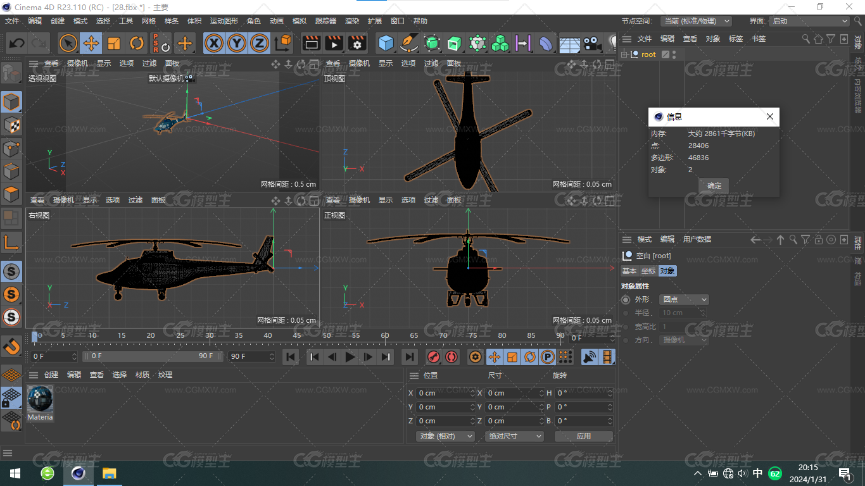Click Render View clapperboard icon
Screen dimensions: 865x486
(311, 43)
